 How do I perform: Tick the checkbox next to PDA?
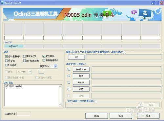tap(69, 76)
